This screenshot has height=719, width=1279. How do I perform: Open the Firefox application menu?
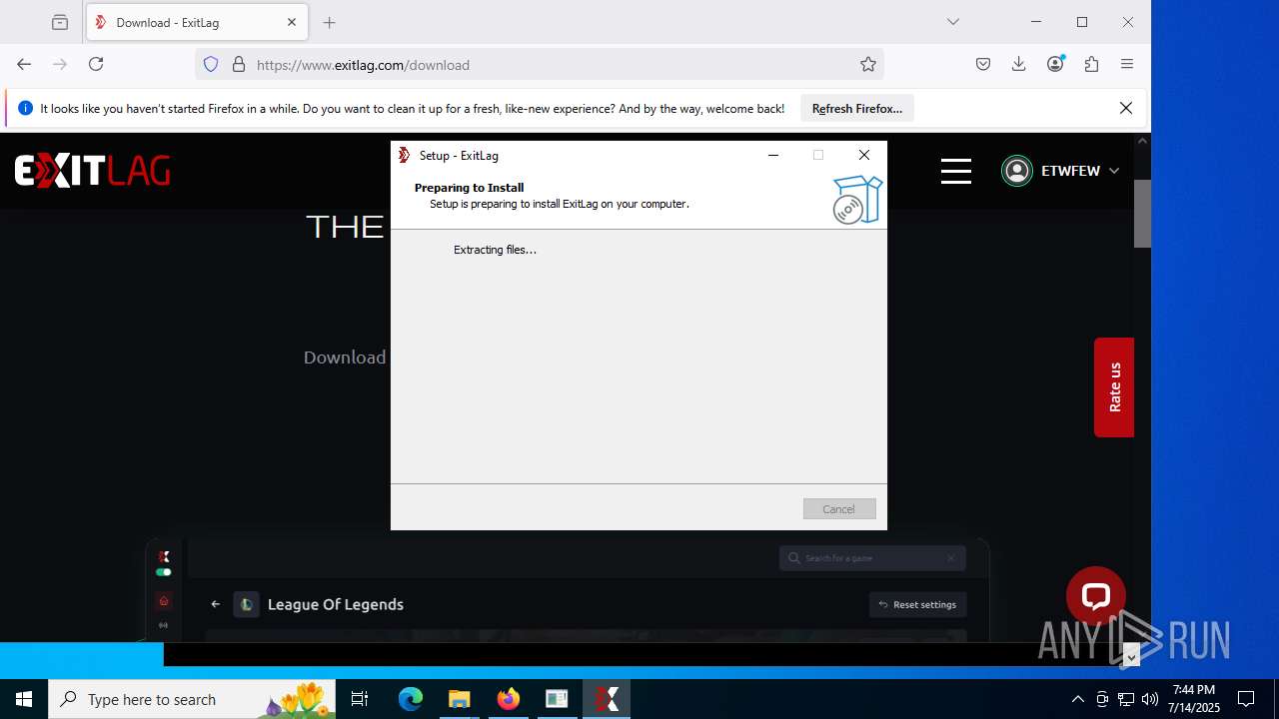click(1127, 64)
